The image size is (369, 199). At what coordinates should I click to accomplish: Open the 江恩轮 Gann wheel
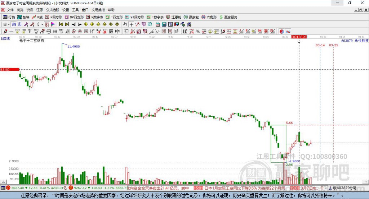click(174, 17)
